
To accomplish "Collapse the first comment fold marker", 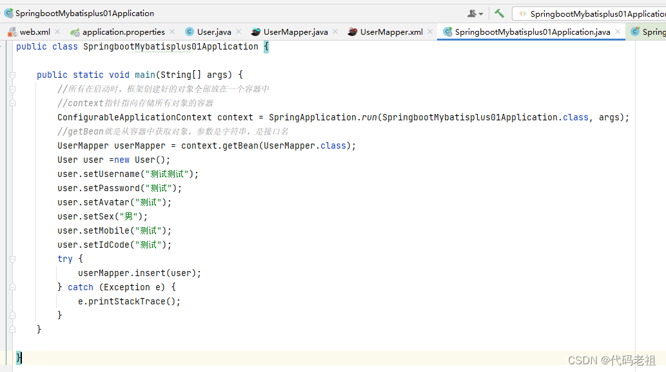I will point(13,89).
